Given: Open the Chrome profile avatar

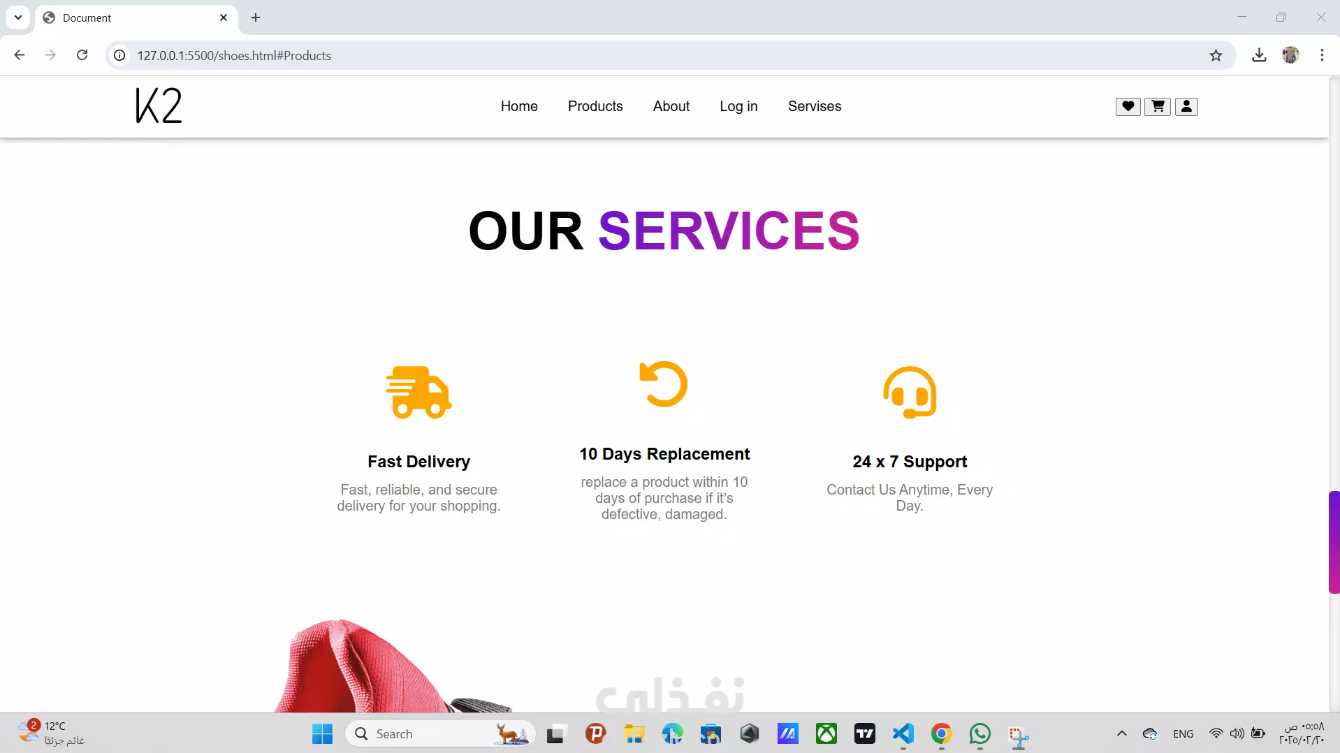Looking at the screenshot, I should [1290, 55].
